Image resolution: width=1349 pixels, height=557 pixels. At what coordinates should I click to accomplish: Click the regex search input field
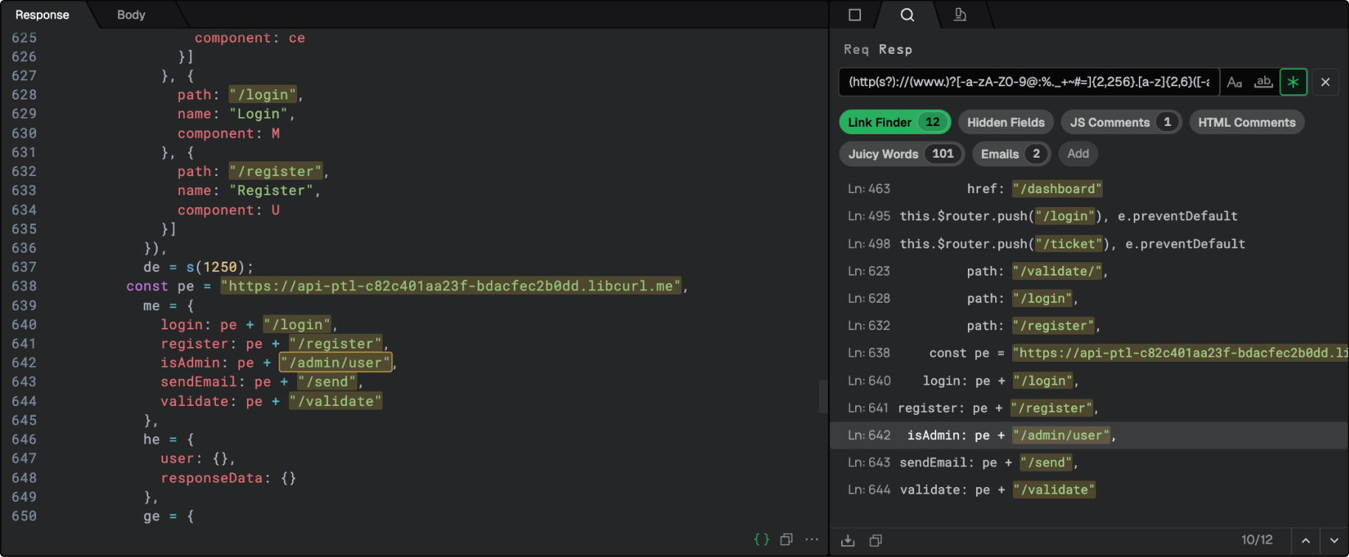tap(1028, 82)
